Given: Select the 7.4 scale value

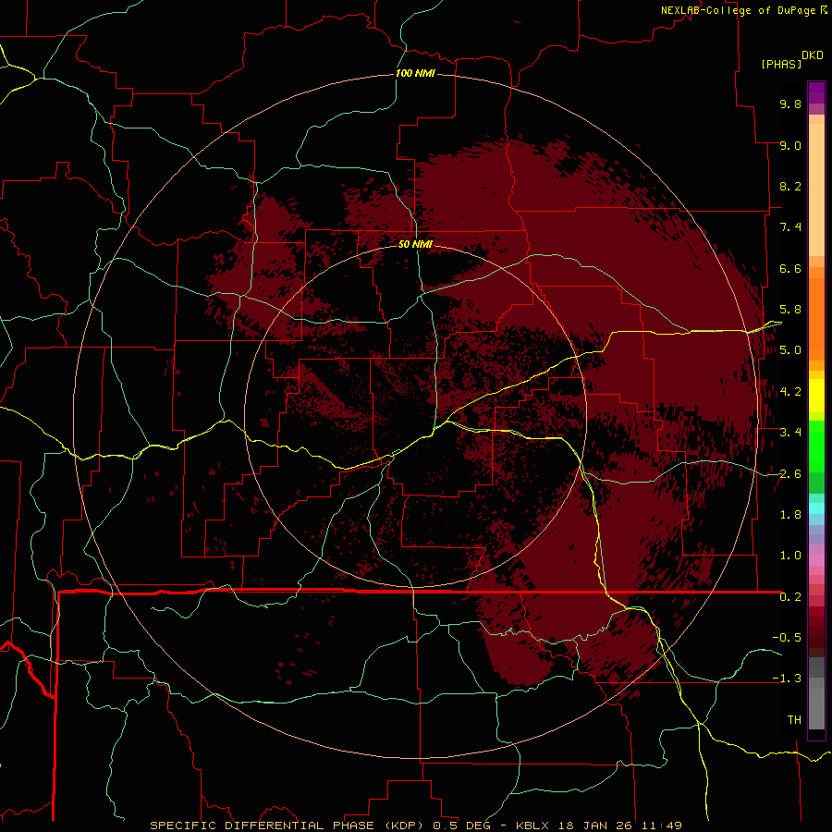Looking at the screenshot, I should pos(790,227).
